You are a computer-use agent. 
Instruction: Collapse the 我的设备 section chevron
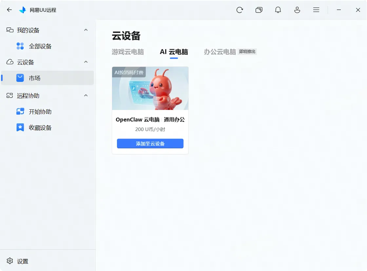[x=86, y=30]
